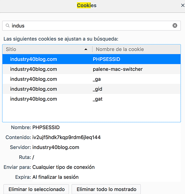
Task: Select the PHPSESSID cookie row
Action: coord(92,59)
